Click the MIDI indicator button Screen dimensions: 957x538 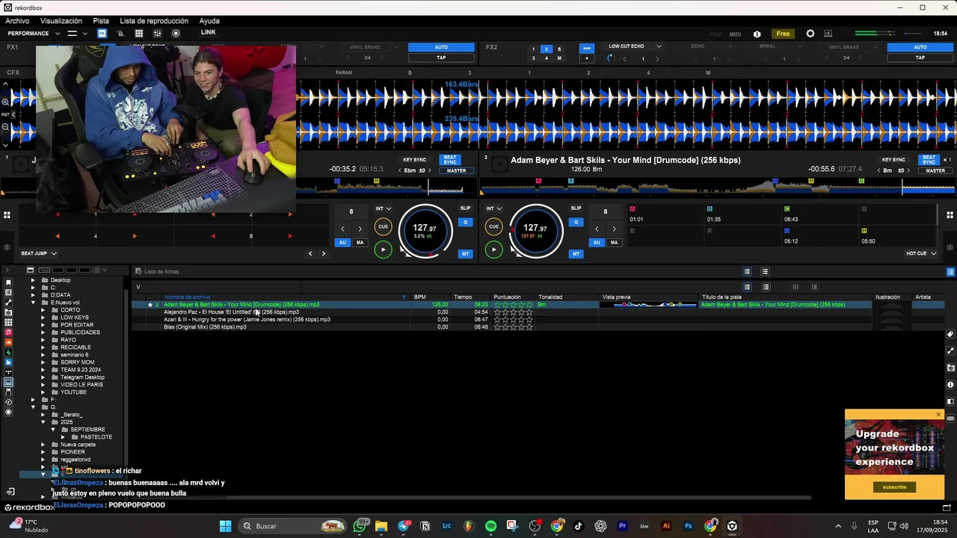coord(735,34)
